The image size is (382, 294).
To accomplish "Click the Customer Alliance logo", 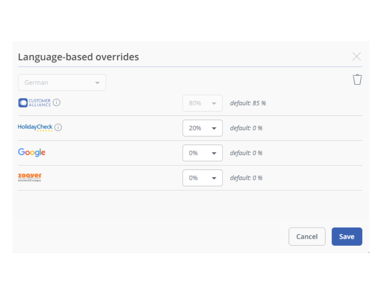I will pos(35,103).
